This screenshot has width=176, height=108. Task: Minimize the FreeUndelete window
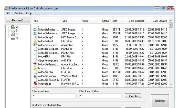157,8
